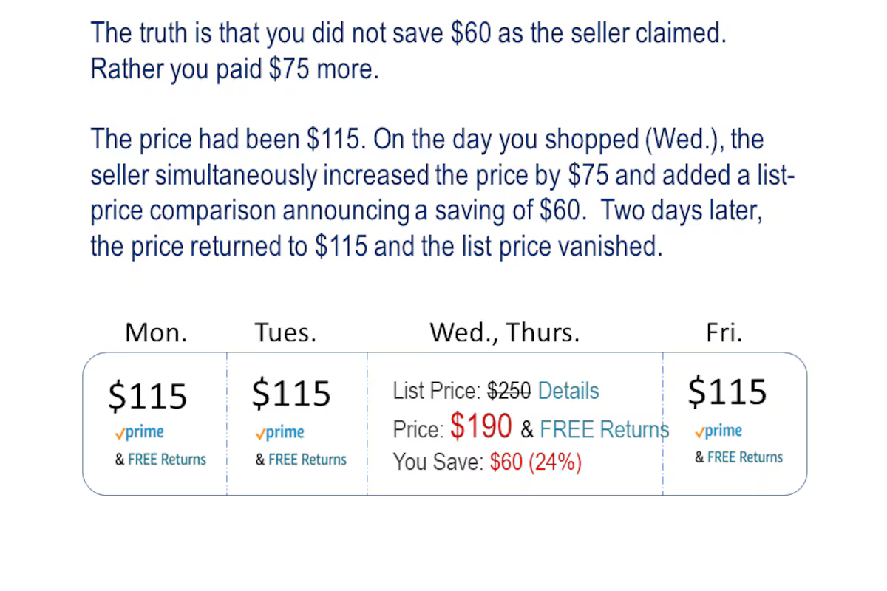Click the Wed., Thurs. column header

[x=505, y=332]
